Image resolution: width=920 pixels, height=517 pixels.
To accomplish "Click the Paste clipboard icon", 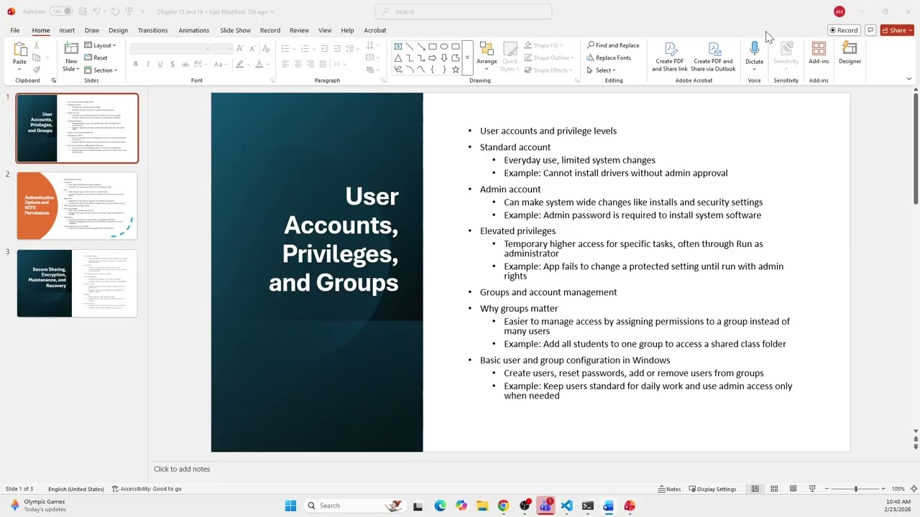I will [19, 49].
